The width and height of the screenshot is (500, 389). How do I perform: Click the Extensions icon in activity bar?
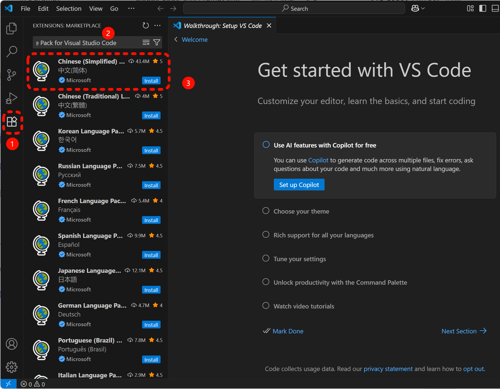click(x=12, y=122)
